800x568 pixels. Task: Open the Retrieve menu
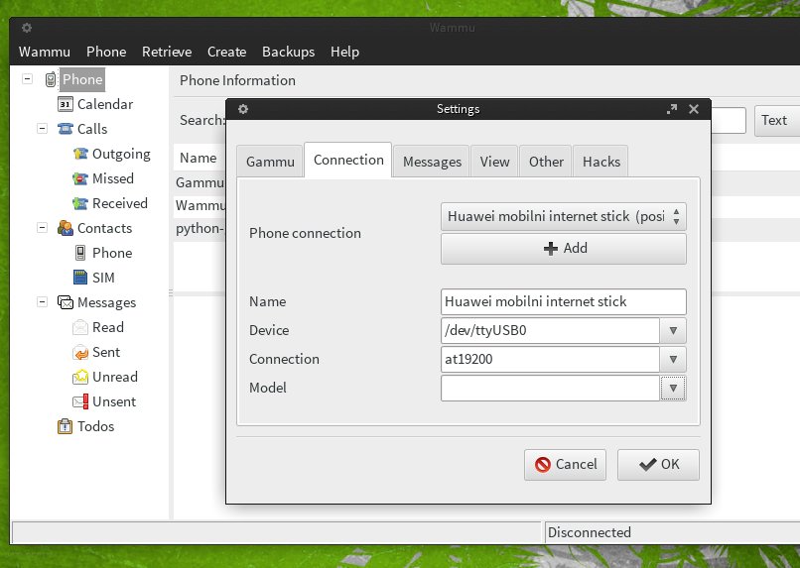click(x=167, y=52)
